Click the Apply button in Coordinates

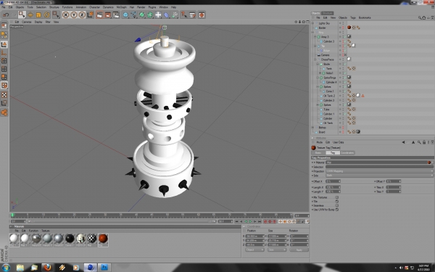pos(299,250)
